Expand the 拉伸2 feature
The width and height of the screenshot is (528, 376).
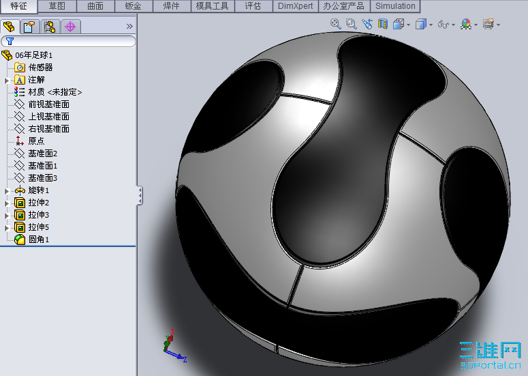pos(7,203)
